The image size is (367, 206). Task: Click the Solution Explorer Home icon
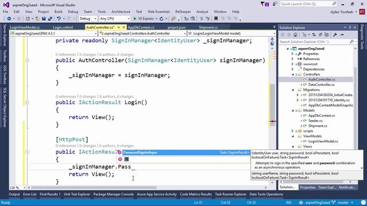click(295, 35)
